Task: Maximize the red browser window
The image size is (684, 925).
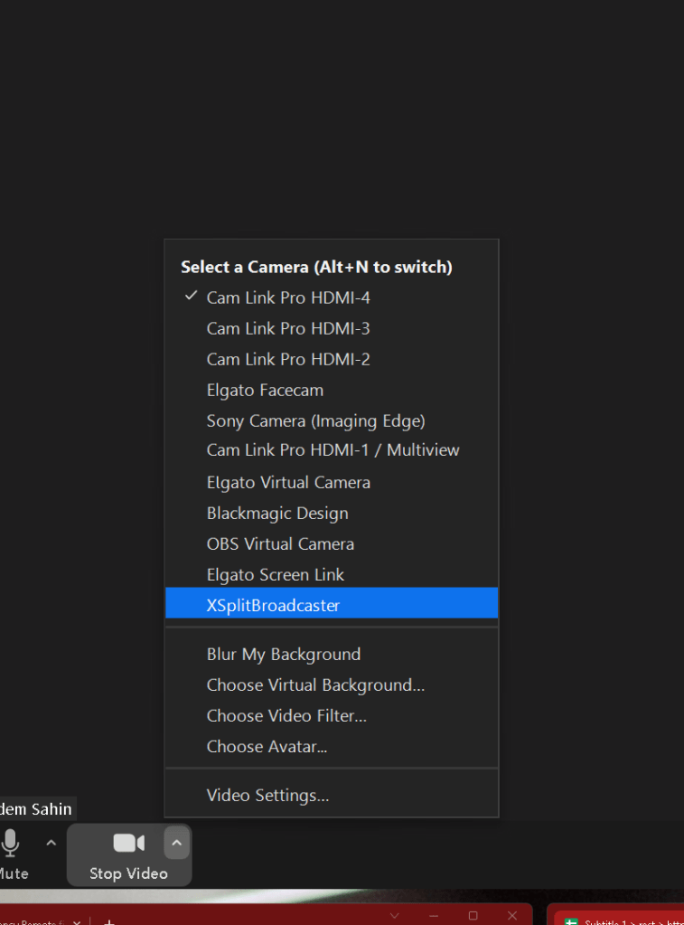Action: (x=473, y=916)
